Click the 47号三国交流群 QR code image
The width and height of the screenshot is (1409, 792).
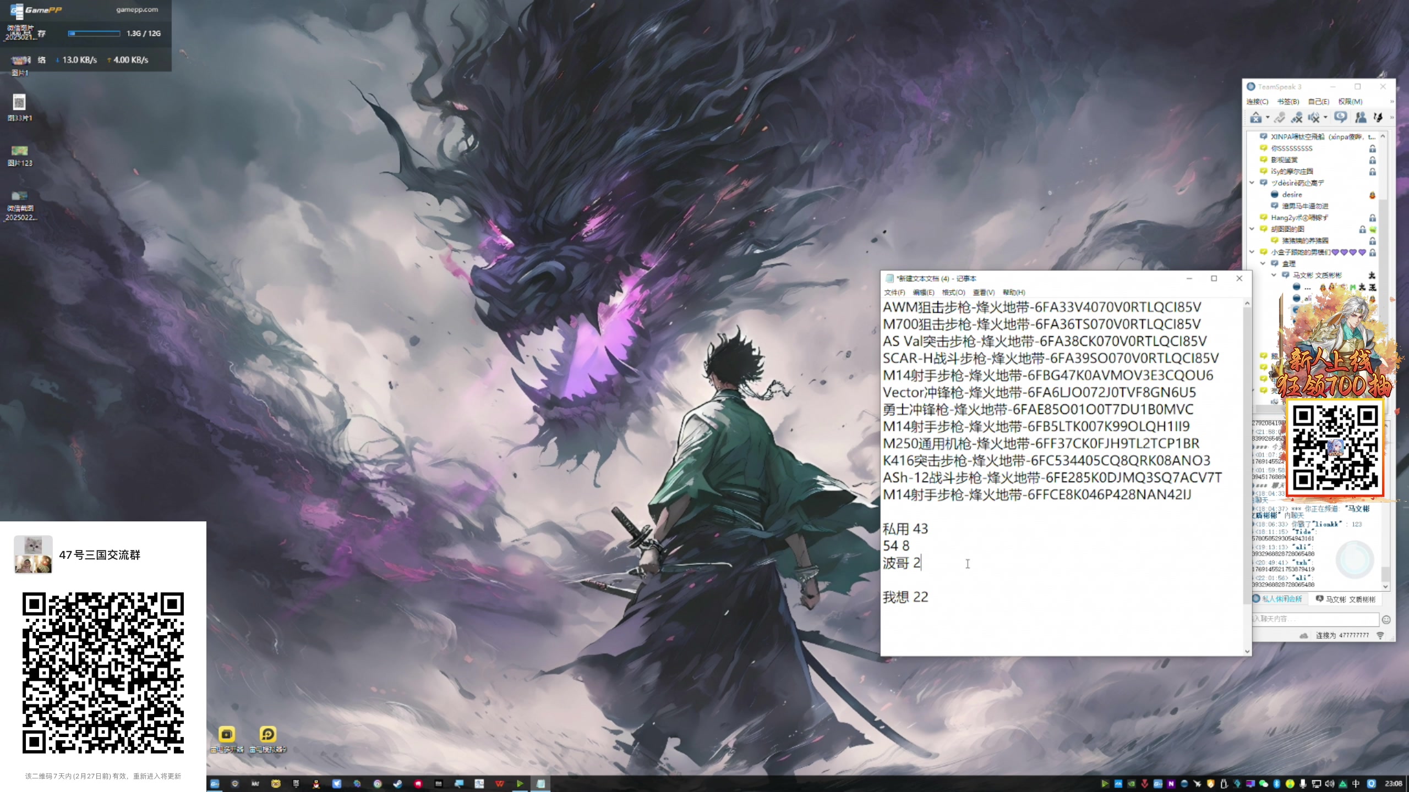click(103, 673)
